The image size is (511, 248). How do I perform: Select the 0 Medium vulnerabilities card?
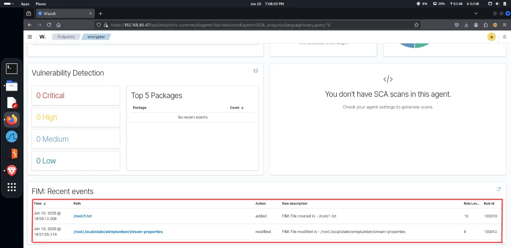click(76, 139)
